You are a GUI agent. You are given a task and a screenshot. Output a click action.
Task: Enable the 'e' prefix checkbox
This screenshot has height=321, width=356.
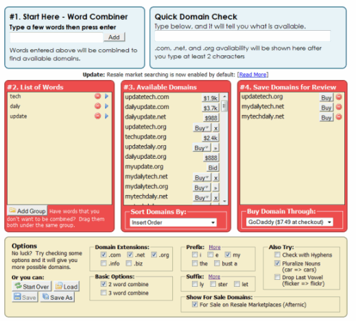(210, 255)
